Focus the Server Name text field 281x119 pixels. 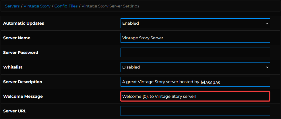195,38
